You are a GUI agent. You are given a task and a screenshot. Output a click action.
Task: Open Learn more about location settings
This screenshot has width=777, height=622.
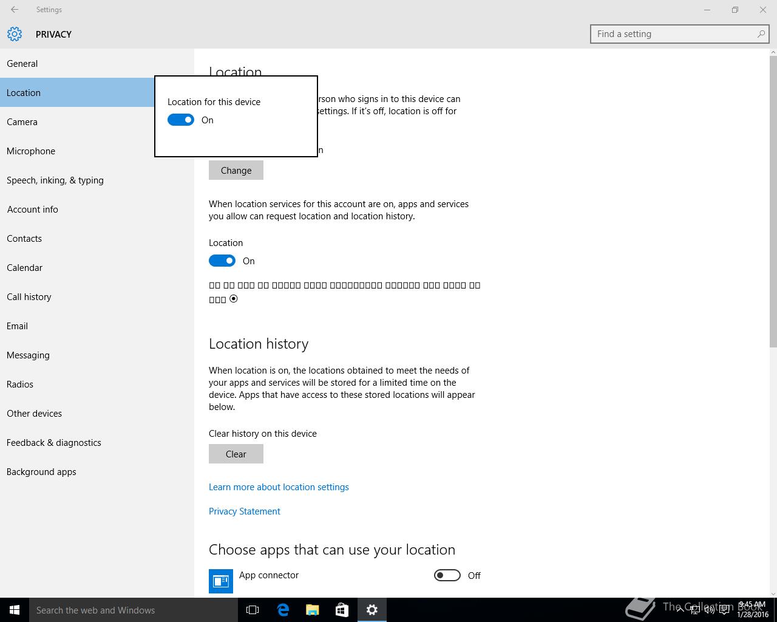pyautogui.click(x=279, y=487)
